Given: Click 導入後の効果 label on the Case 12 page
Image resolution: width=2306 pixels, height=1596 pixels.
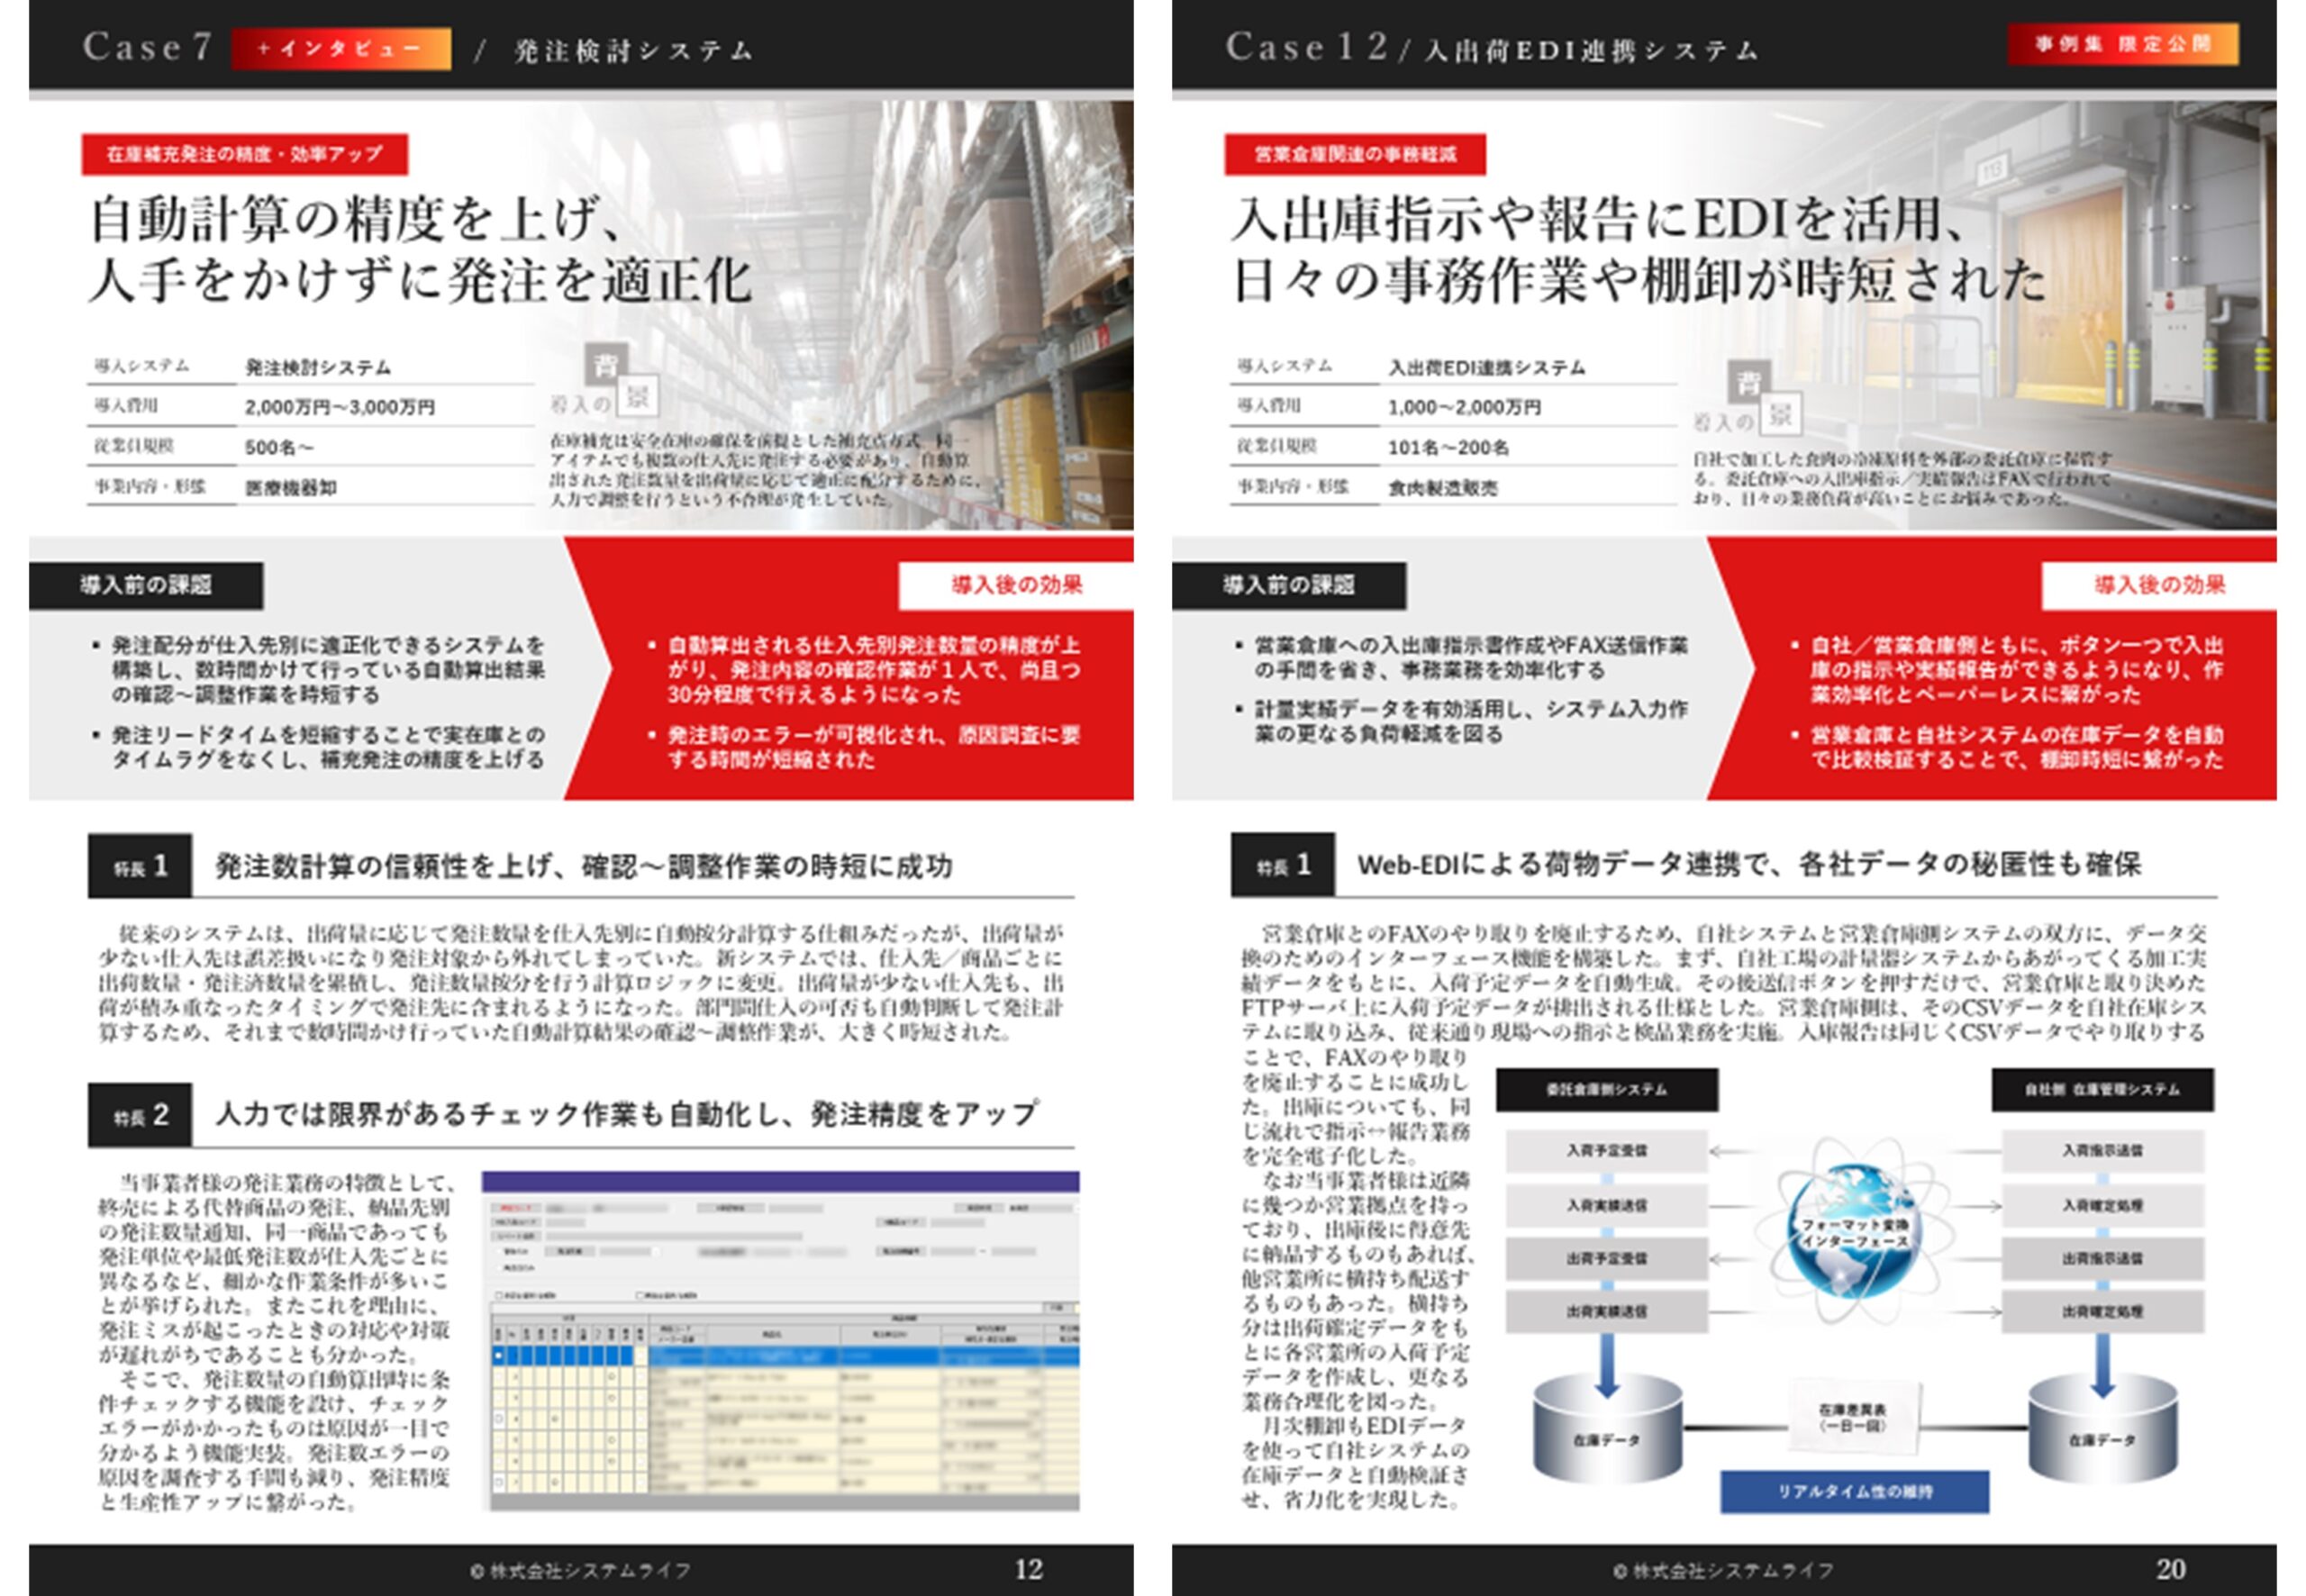Looking at the screenshot, I should click(x=2160, y=585).
